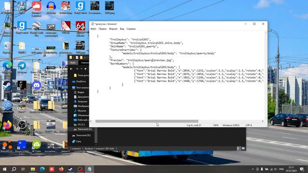This screenshot has width=308, height=173.
Task: Open the red cloud icon desktop shortcut
Action: 37,9
